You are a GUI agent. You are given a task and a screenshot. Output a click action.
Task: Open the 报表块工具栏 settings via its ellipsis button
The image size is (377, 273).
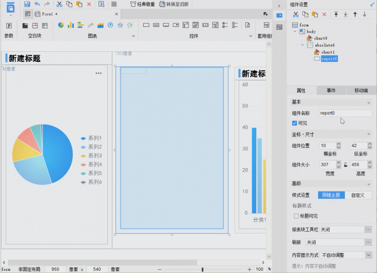[368, 229]
